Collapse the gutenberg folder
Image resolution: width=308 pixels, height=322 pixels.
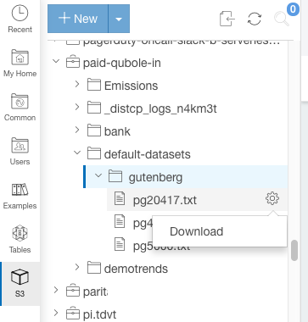pos(98,175)
